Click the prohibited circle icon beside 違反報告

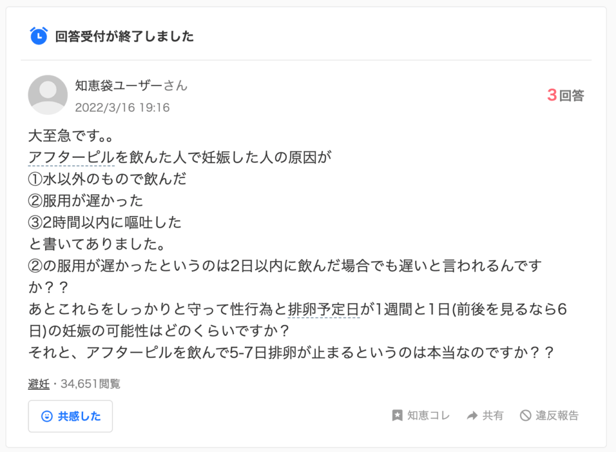tap(525, 415)
